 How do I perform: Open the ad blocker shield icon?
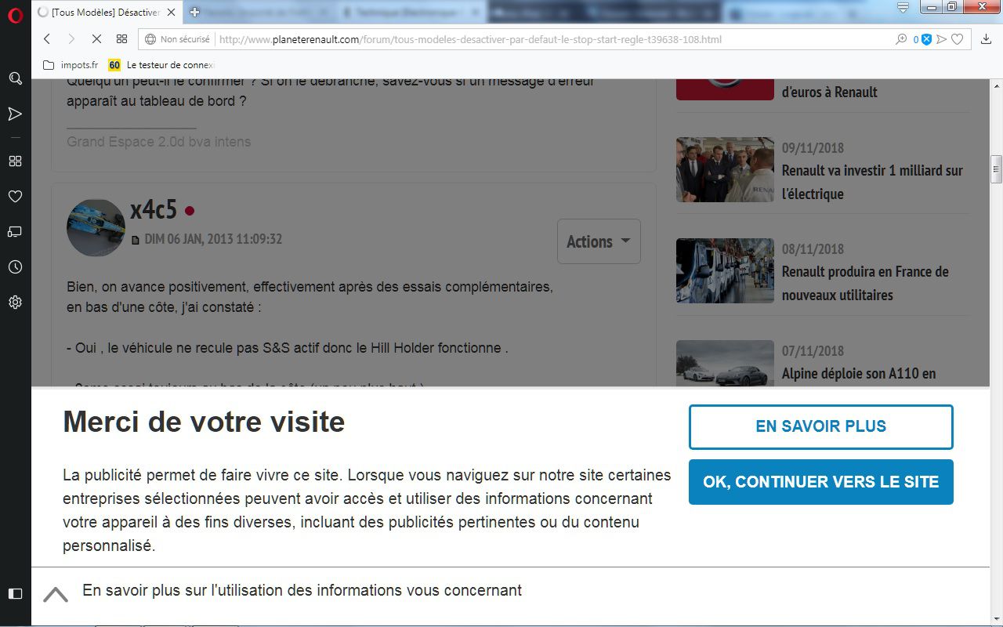click(x=926, y=39)
